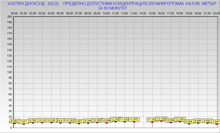This screenshot has width=220, height=133.
Task: Select the 7.671 value label
Action: coord(23,122)
